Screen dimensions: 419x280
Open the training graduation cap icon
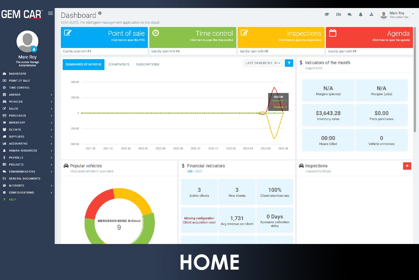click(x=327, y=14)
